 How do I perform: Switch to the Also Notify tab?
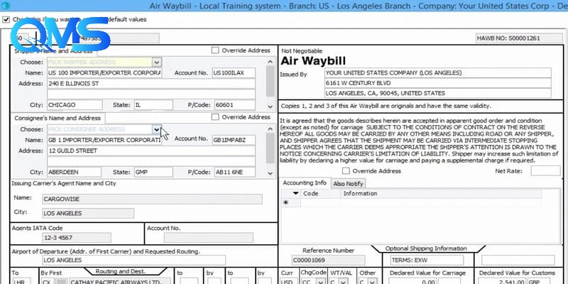[348, 184]
